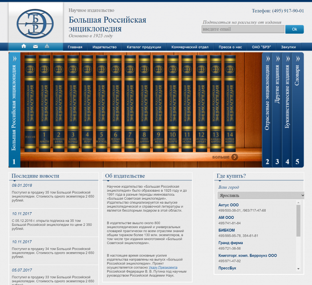Click the email subscription input field
Screen dimensions: 312x285
(243, 29)
